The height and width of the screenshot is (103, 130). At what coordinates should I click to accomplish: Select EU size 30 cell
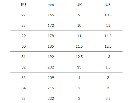pyautogui.click(x=23, y=46)
